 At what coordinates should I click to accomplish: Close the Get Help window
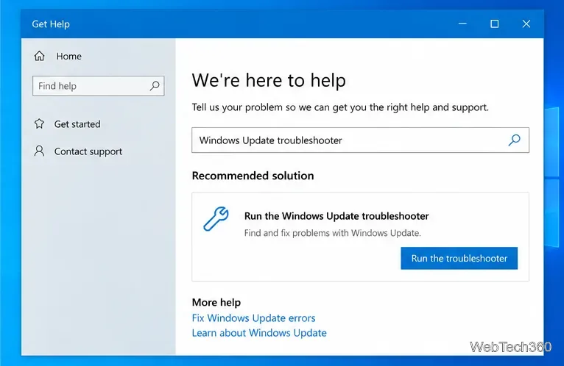(526, 24)
